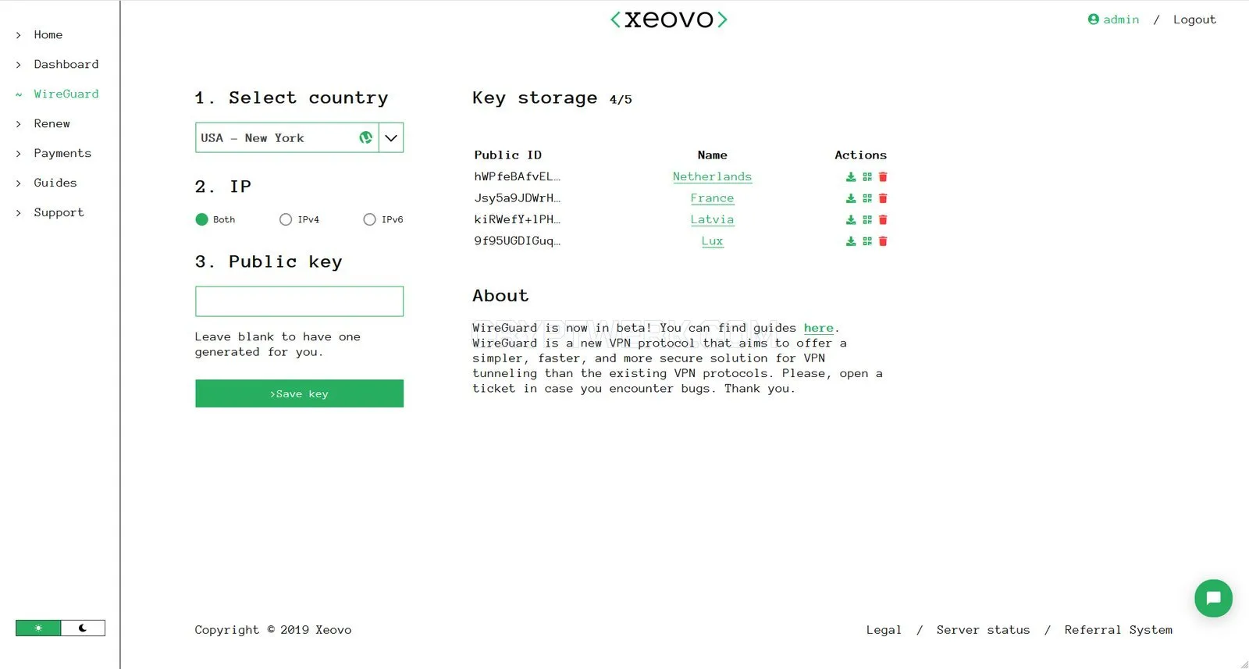
Task: Delete the Netherlands key
Action: click(883, 177)
